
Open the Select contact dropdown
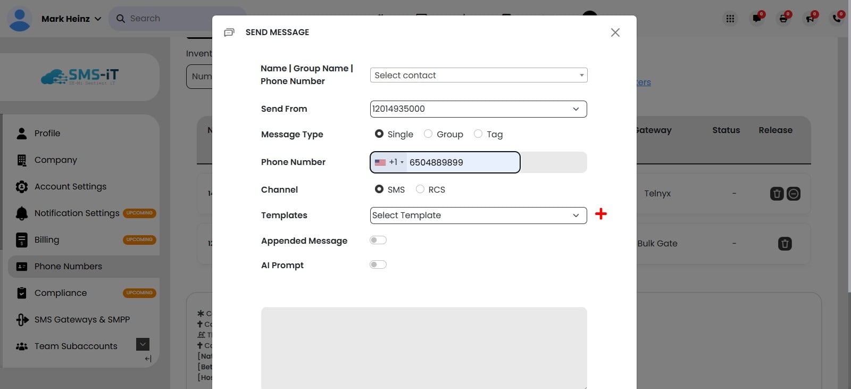click(x=479, y=75)
